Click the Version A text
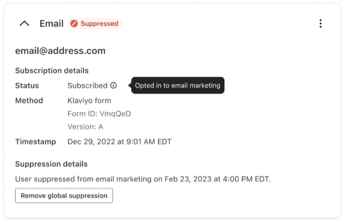 [86, 126]
